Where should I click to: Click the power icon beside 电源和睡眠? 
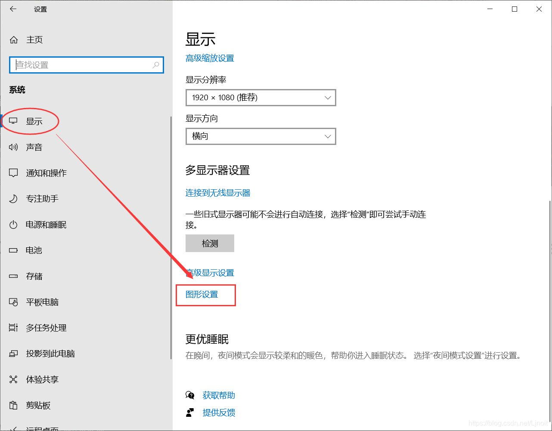pos(13,225)
